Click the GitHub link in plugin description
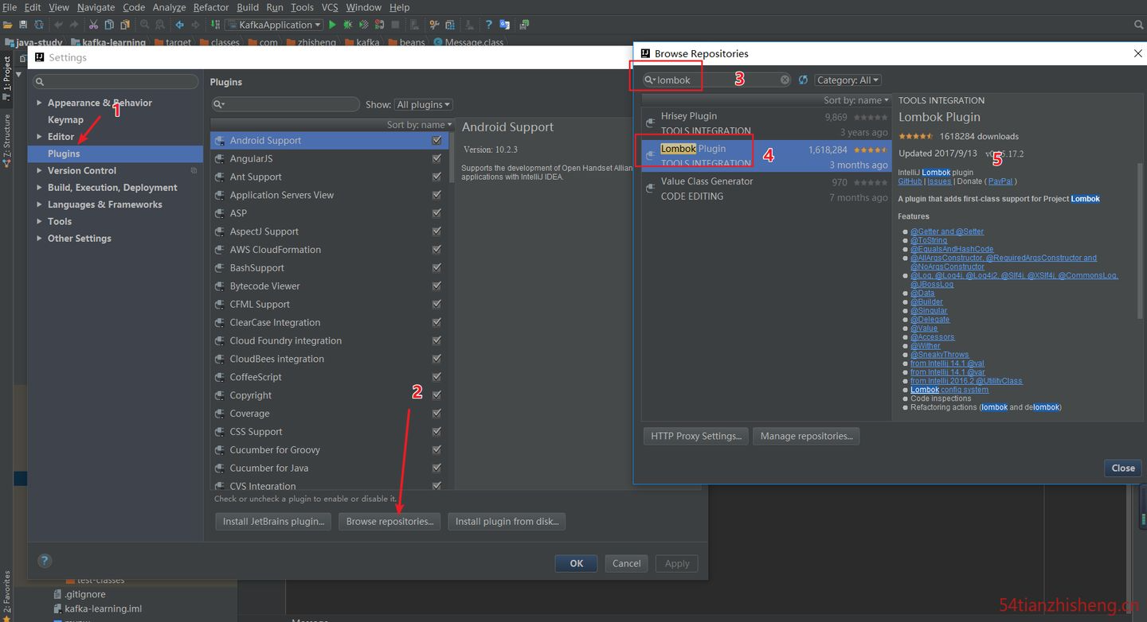Viewport: 1147px width, 622px height. pyautogui.click(x=910, y=181)
